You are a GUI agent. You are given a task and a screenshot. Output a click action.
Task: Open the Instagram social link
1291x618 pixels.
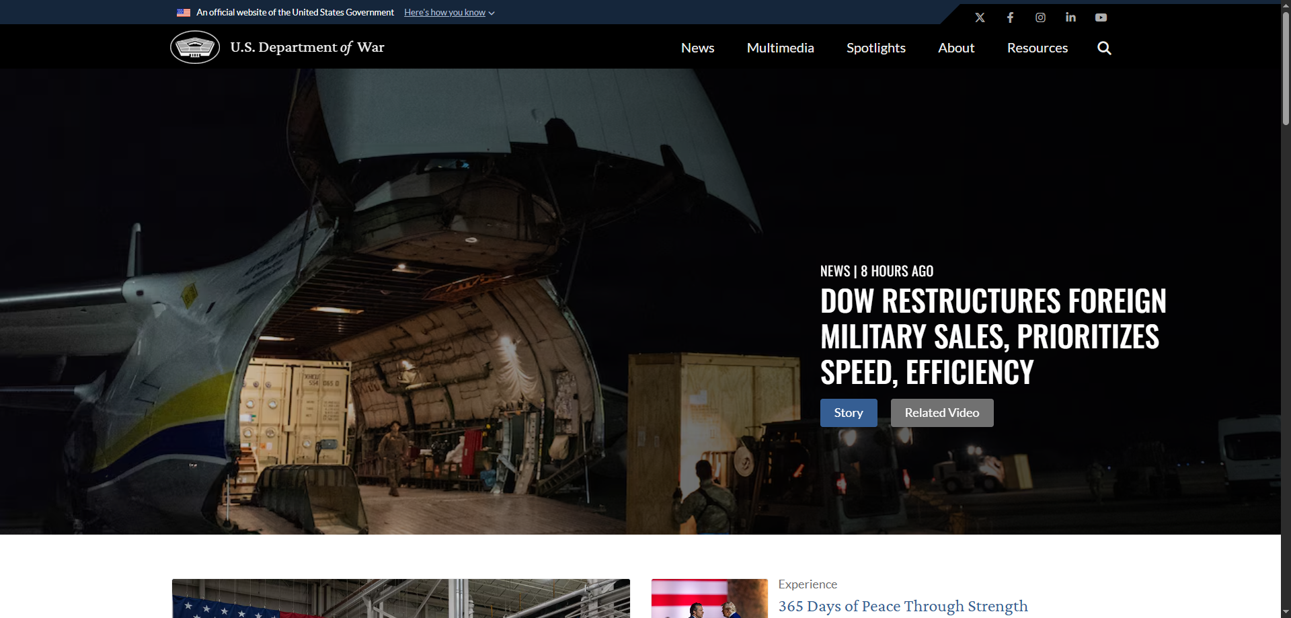[1040, 17]
